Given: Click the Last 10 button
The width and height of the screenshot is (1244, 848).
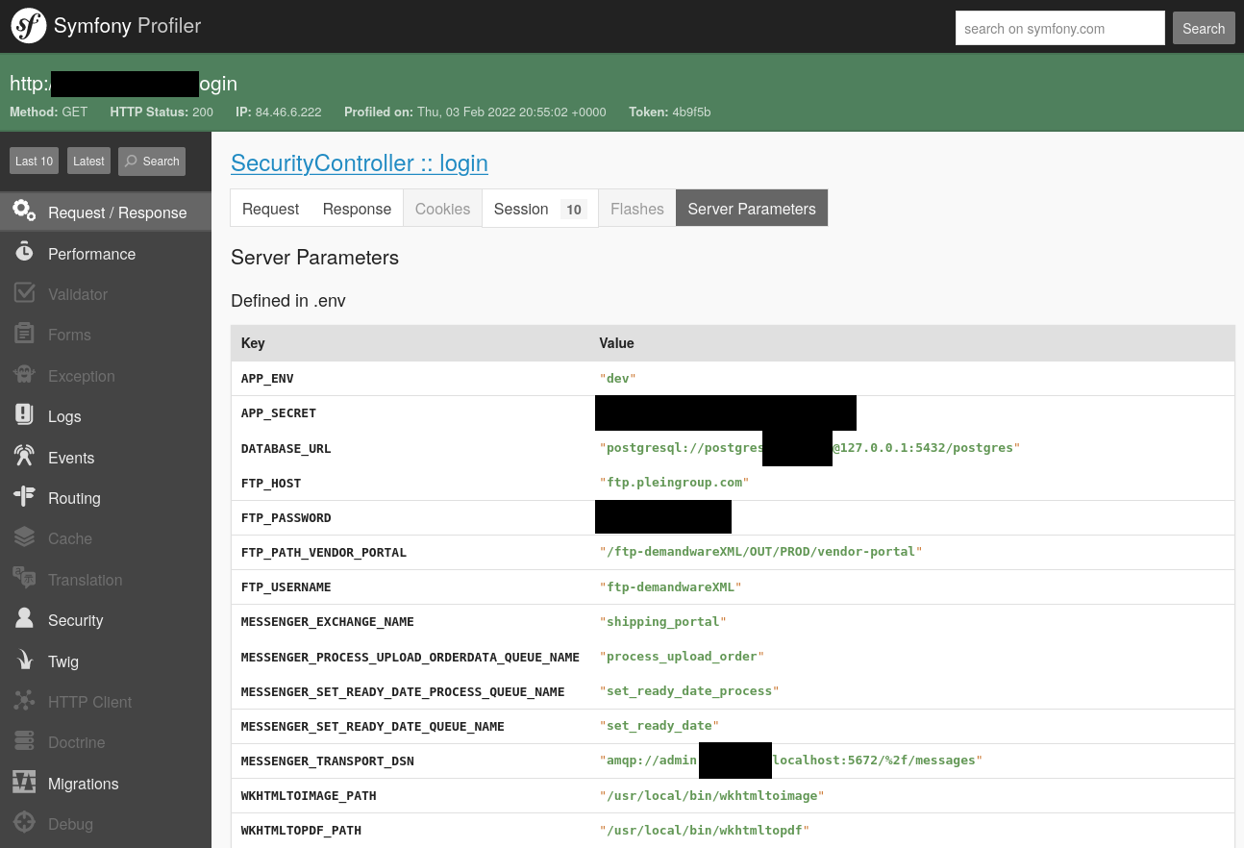Looking at the screenshot, I should (x=34, y=162).
